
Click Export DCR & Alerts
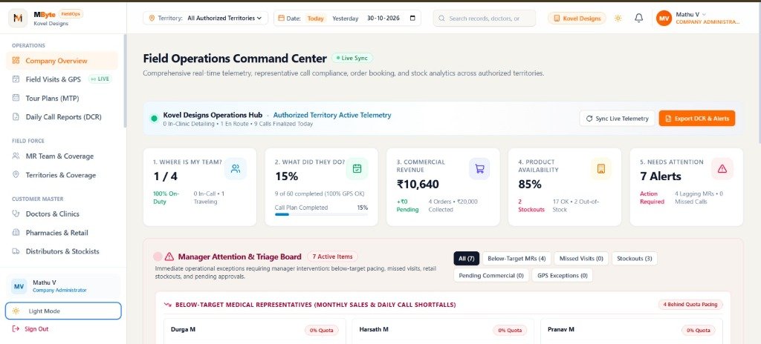point(697,118)
